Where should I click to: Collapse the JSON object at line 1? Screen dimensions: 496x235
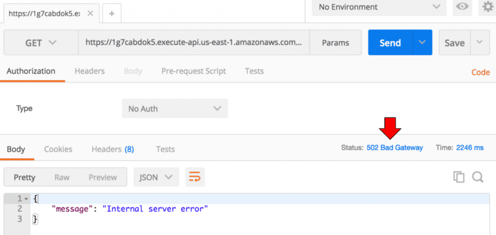tap(26, 199)
